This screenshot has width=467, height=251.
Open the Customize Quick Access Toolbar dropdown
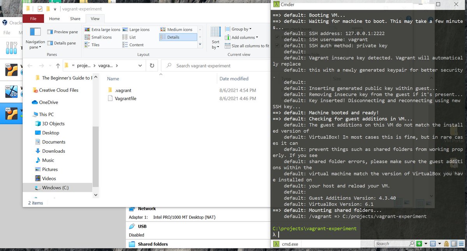(x=55, y=9)
